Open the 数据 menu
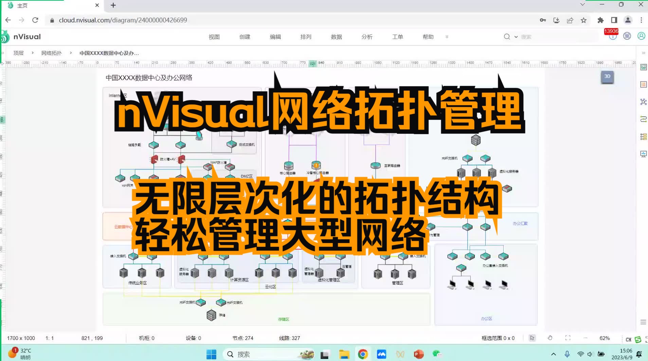Viewport: 648px width, 361px height. pos(336,37)
